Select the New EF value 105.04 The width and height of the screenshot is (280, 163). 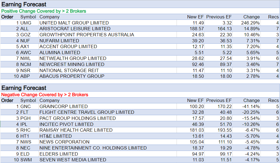pos(197,142)
